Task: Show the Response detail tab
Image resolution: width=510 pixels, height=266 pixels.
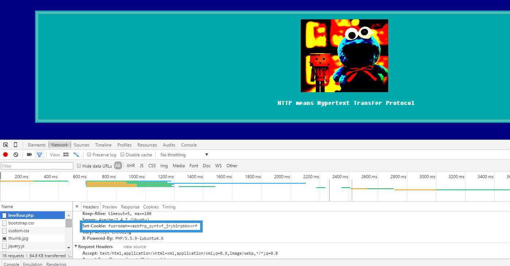Action: 130,207
